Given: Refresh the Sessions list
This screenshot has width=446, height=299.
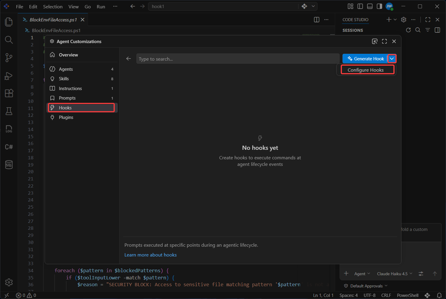Looking at the screenshot, I should pyautogui.click(x=408, y=30).
